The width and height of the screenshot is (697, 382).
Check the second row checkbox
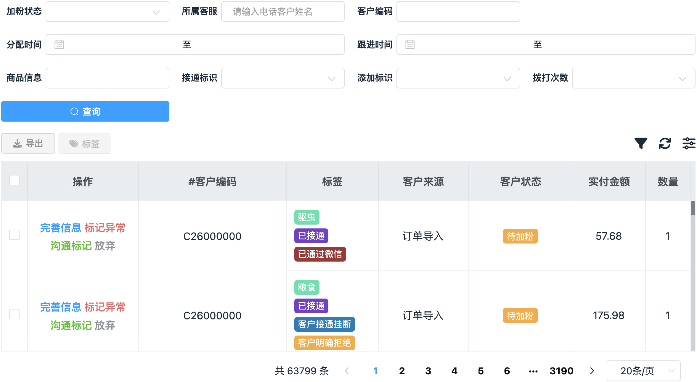(x=14, y=314)
